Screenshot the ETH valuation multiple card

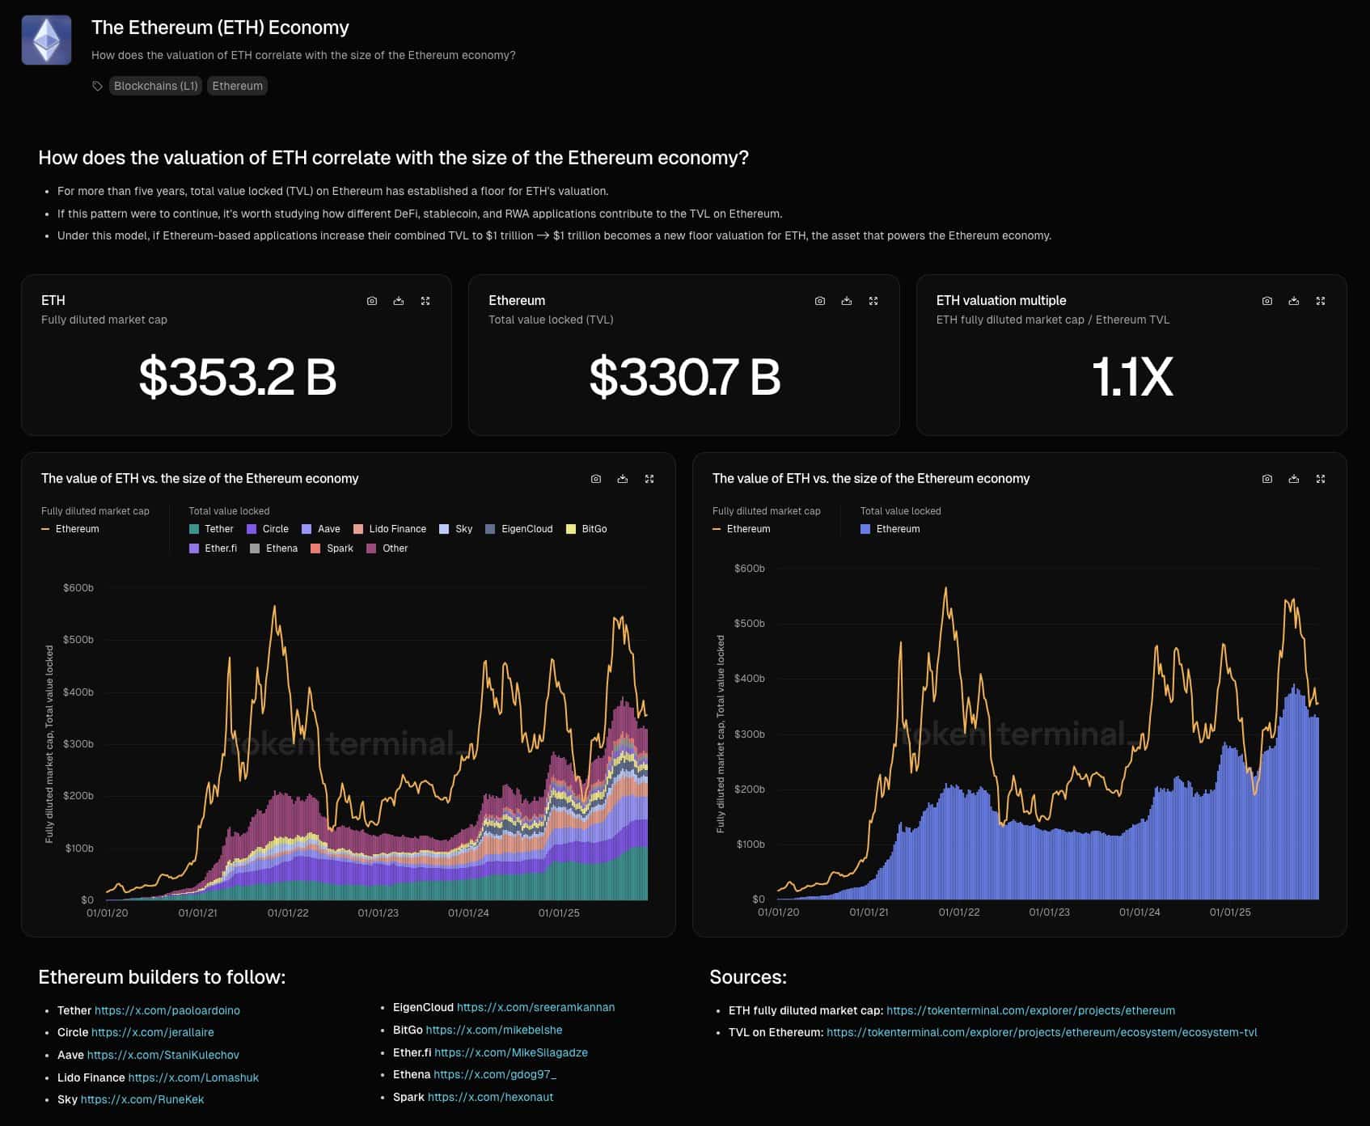pos(1267,301)
